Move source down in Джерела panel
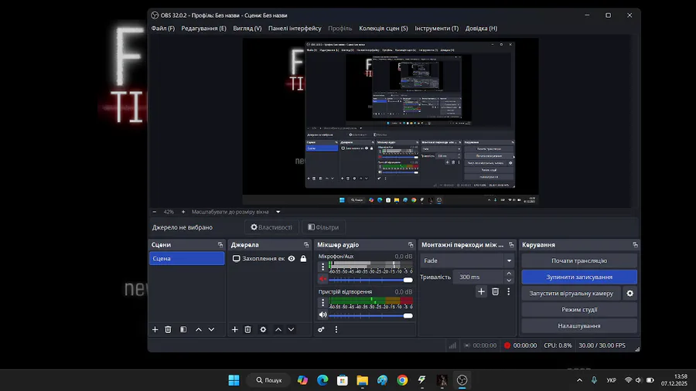Screen dimensions: 696x391 (292, 329)
